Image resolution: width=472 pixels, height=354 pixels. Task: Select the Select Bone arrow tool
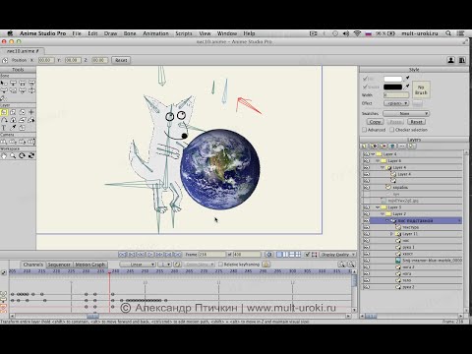click(x=4, y=83)
